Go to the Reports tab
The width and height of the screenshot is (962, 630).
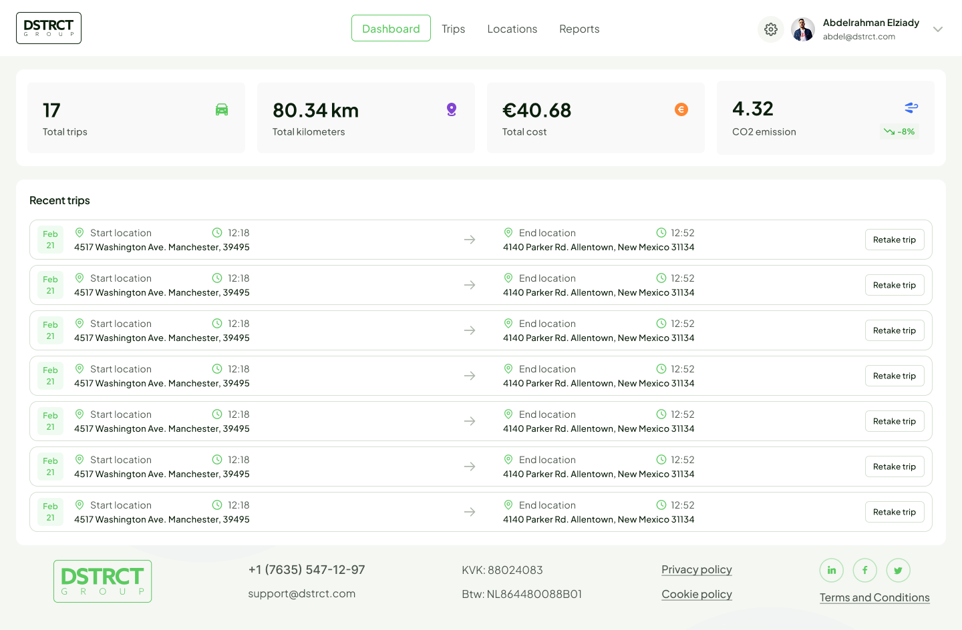click(x=579, y=29)
